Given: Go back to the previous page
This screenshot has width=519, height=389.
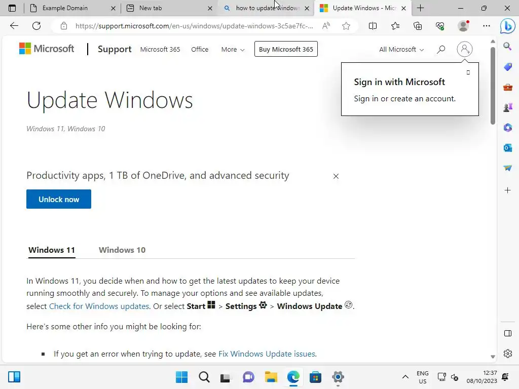Looking at the screenshot, I should [14, 26].
